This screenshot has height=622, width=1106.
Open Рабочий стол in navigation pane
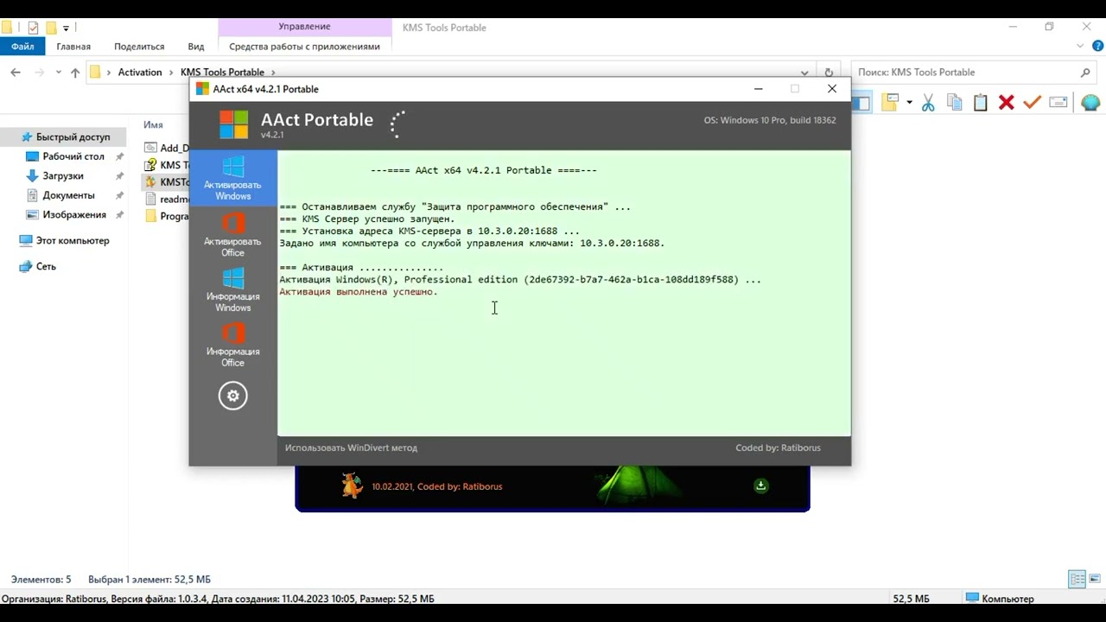[73, 156]
